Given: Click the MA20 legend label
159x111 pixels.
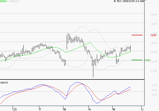Looking at the screenshot, I should click(x=3, y=1).
